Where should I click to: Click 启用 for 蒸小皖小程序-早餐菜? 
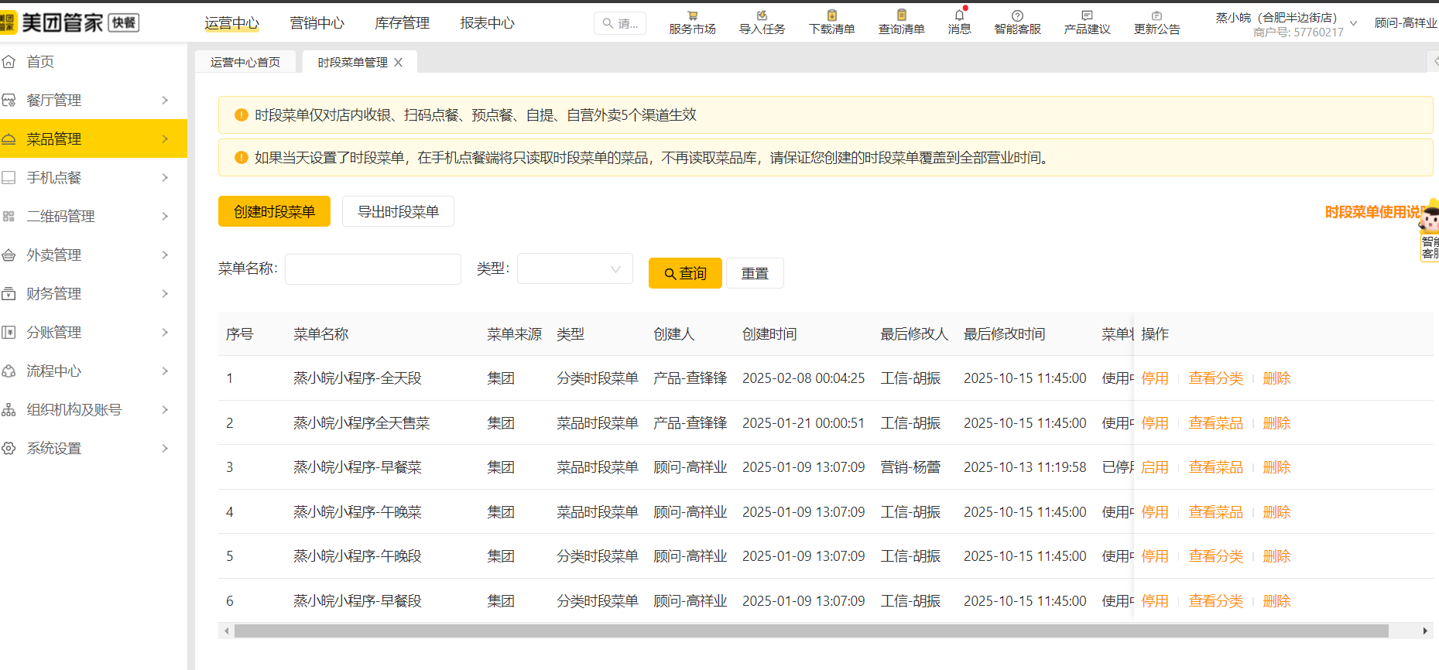point(1155,467)
